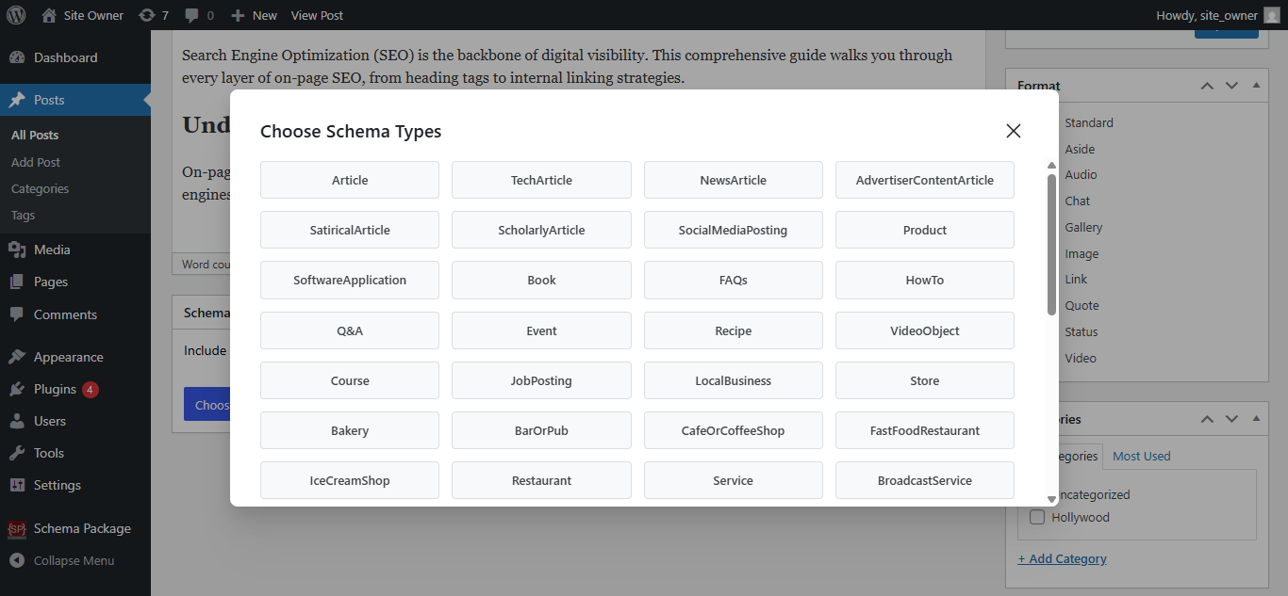Open Categories submenu under Posts
1288x596 pixels.
click(x=40, y=188)
